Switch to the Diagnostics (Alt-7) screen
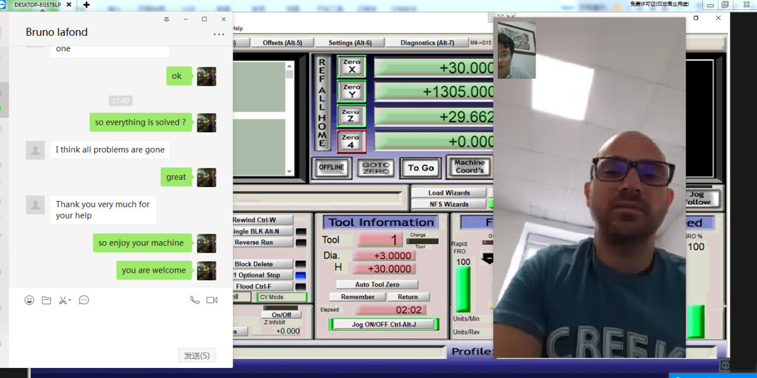This screenshot has height=378, width=757. pyautogui.click(x=427, y=43)
